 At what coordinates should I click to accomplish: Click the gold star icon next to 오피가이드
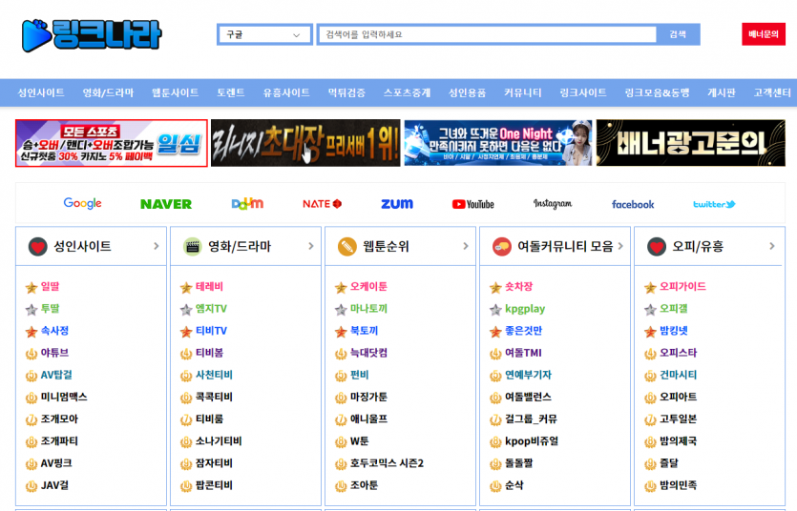pyautogui.click(x=650, y=288)
